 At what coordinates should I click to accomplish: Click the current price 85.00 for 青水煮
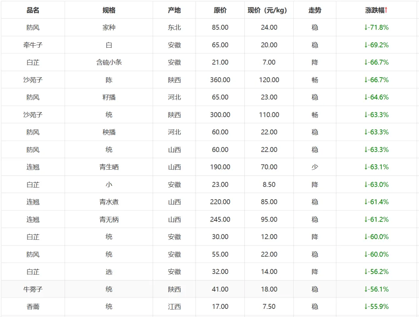click(269, 202)
